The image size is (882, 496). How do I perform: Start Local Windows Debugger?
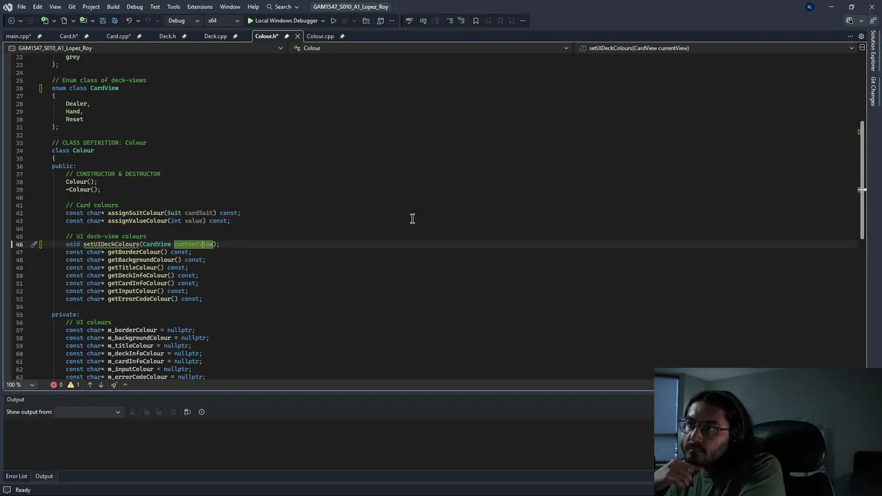[x=282, y=21]
